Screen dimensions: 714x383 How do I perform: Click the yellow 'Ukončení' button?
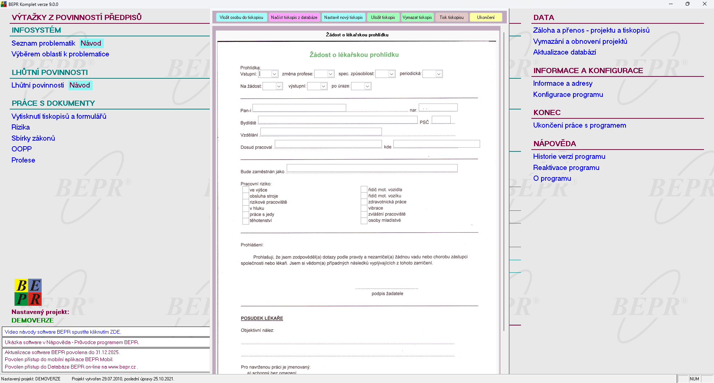486,17
